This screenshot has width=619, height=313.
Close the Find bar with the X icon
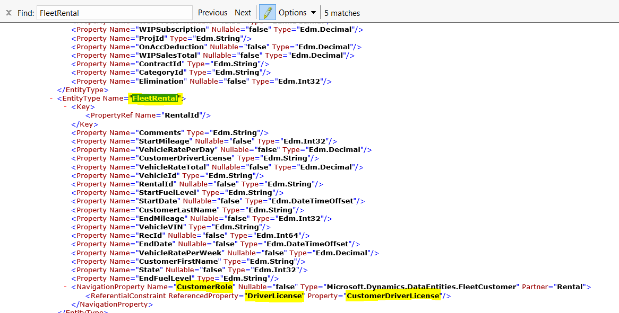[x=8, y=13]
